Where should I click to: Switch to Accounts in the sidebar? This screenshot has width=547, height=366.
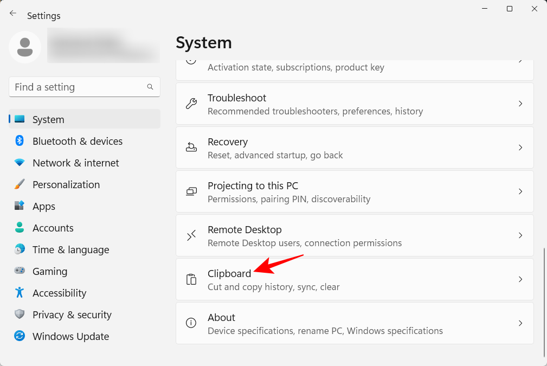[x=53, y=228]
